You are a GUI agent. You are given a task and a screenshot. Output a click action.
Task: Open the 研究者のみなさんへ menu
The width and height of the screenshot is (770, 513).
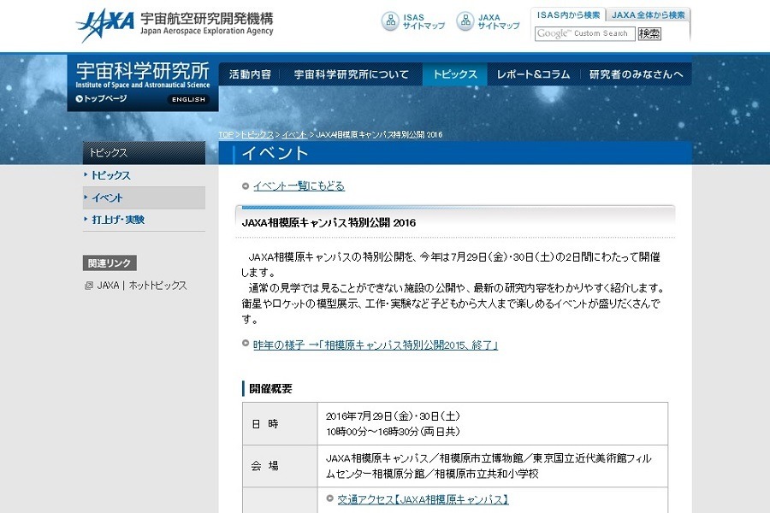pyautogui.click(x=636, y=74)
